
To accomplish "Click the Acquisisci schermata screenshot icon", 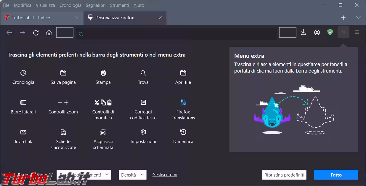I will (x=103, y=132).
